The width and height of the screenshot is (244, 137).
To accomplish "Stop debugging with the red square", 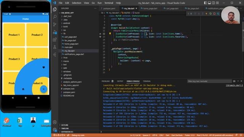I will (214, 14).
